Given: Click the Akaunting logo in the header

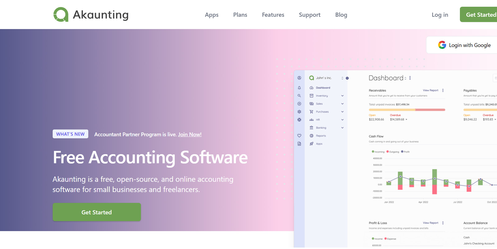Looking at the screenshot, I should point(91,15).
